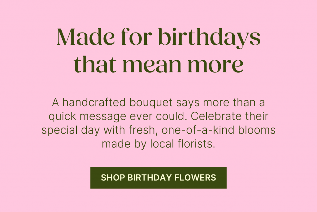
Task: Click the Shop Birthday Flowers button
Action: 158,178
